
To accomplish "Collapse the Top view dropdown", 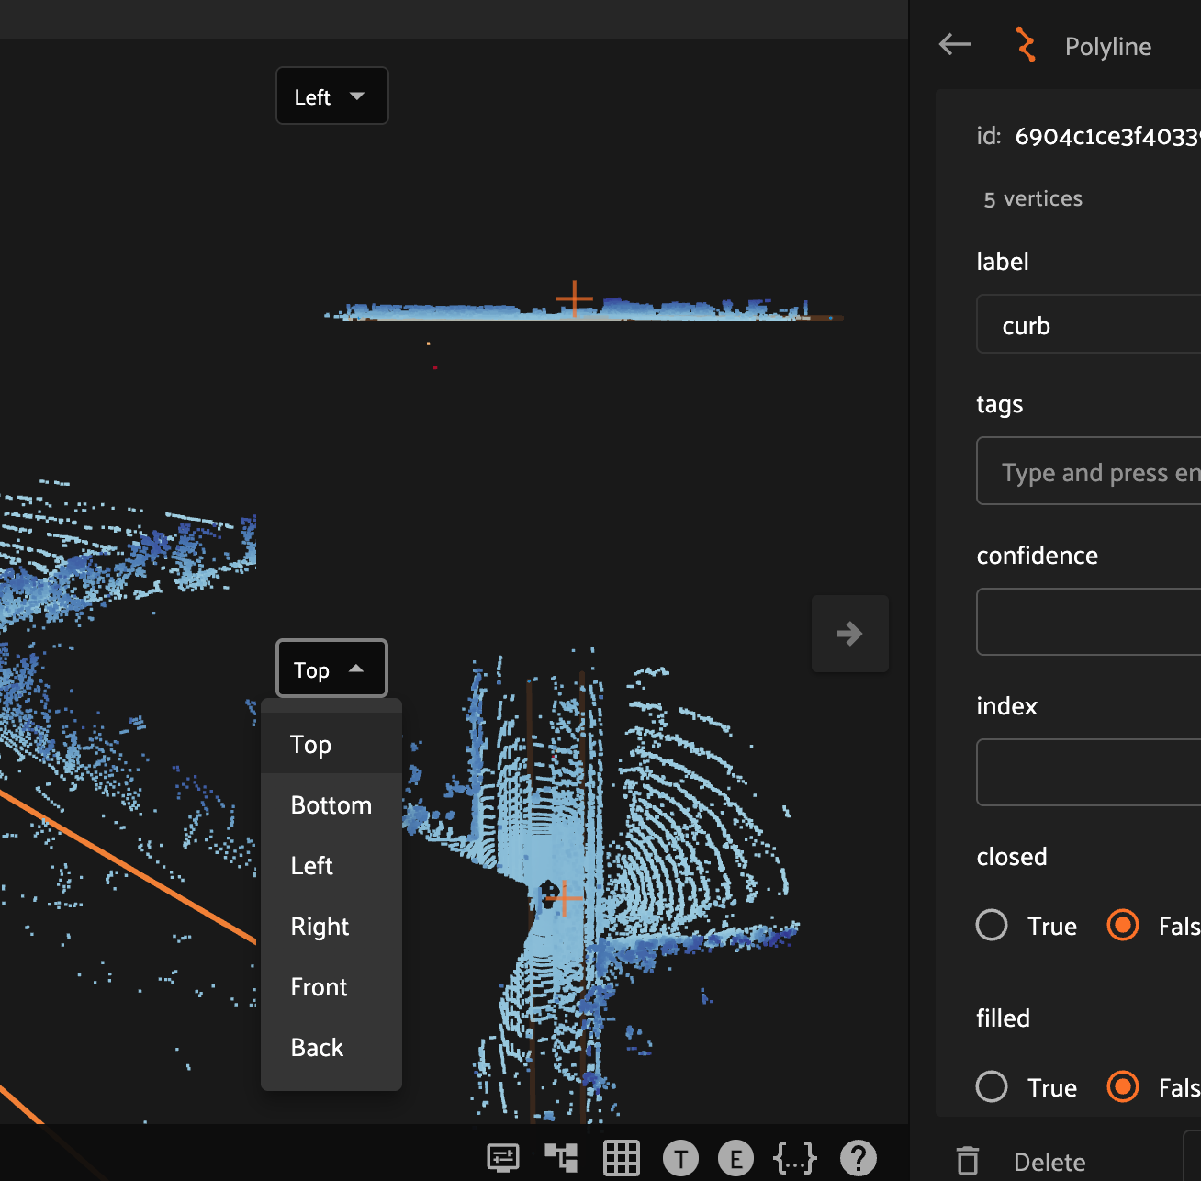I will (331, 669).
